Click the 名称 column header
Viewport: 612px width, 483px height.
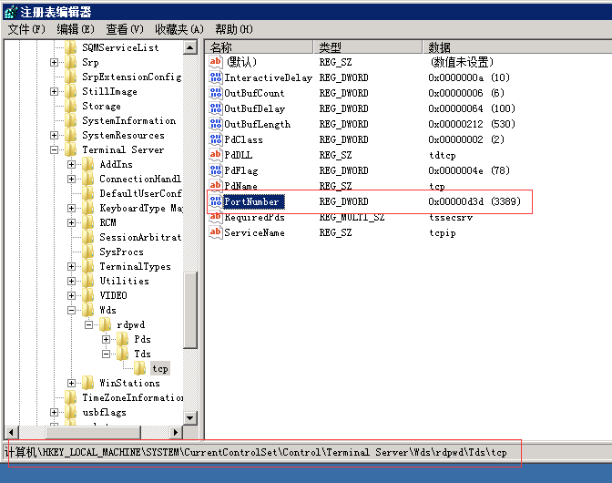coord(260,46)
